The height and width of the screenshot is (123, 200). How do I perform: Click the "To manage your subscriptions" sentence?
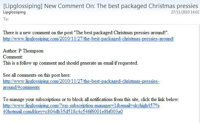pos(91,99)
